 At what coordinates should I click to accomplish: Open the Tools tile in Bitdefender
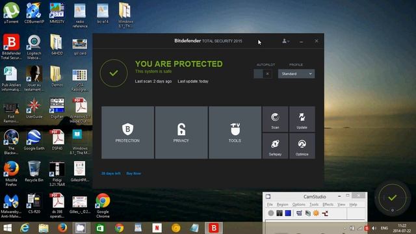click(x=235, y=133)
